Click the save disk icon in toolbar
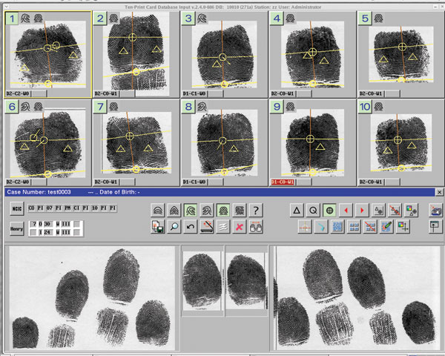Viewport: 445px width, 356px height. (x=157, y=226)
